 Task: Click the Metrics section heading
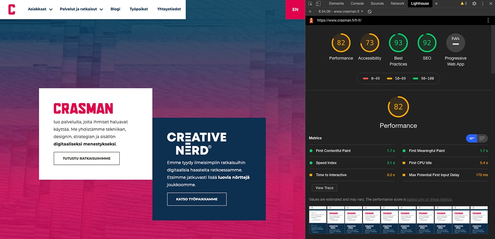click(315, 138)
